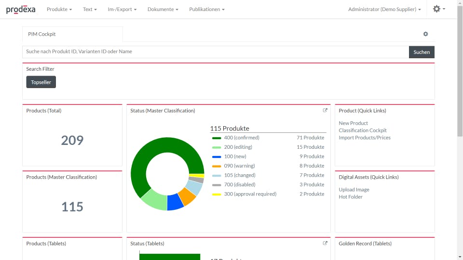Click the prodexa logo
The width and height of the screenshot is (463, 260).
pyautogui.click(x=21, y=10)
